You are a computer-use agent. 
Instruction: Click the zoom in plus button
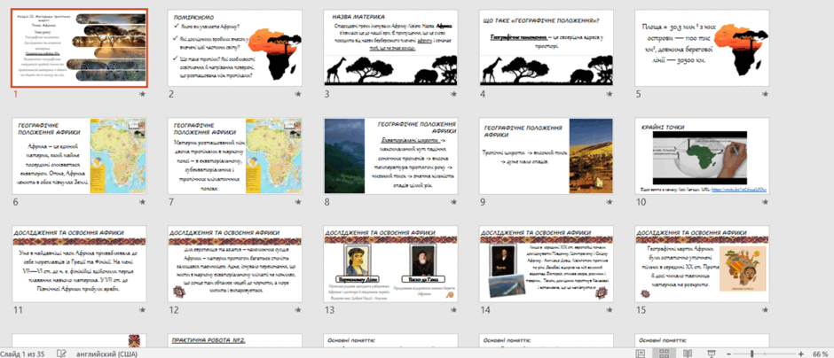click(801, 354)
